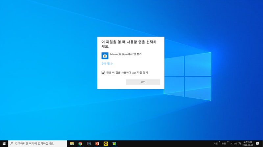Expand the '추가 앱' more apps link
Screen dimensions: 263x147
tap(107, 63)
